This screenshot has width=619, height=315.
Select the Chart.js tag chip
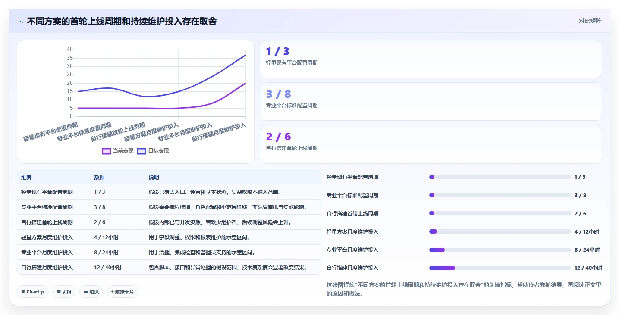click(33, 292)
